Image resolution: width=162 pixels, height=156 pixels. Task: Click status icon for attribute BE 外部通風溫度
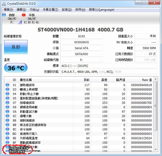pyautogui.click(x=8, y=138)
